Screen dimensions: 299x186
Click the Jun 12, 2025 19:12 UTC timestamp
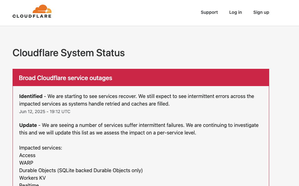pos(45,112)
